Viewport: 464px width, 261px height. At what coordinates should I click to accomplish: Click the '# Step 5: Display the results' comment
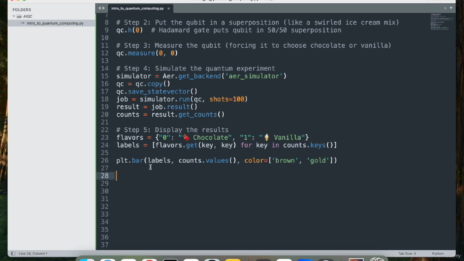click(x=173, y=130)
